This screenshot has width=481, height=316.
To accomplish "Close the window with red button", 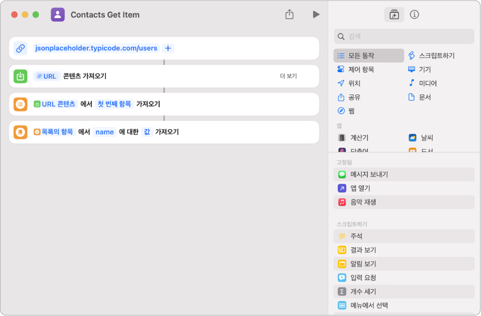I will [x=14, y=14].
